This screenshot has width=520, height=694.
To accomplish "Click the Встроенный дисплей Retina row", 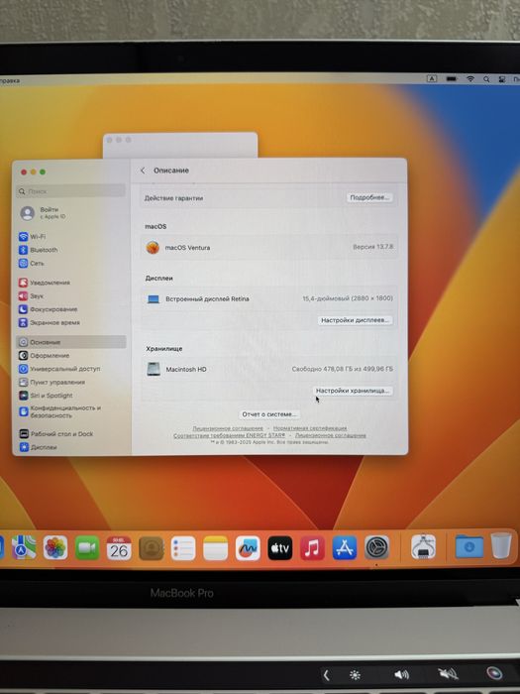I will [x=268, y=298].
